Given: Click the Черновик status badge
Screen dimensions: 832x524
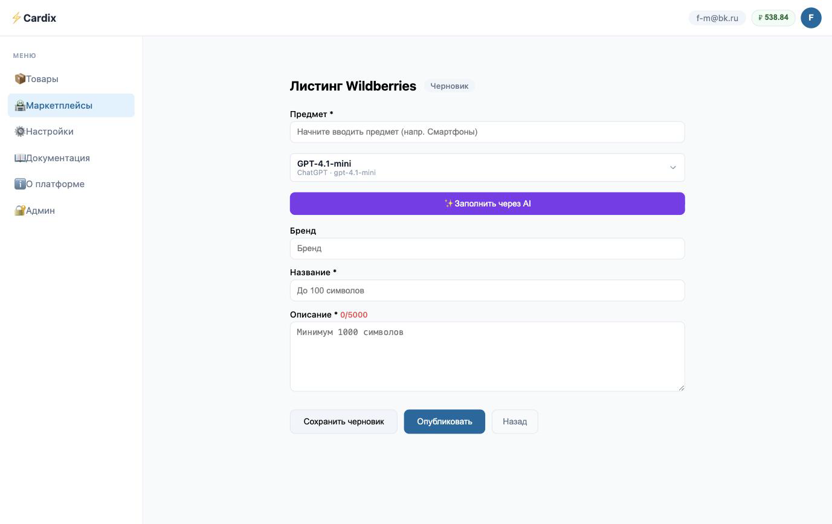Looking at the screenshot, I should (450, 86).
